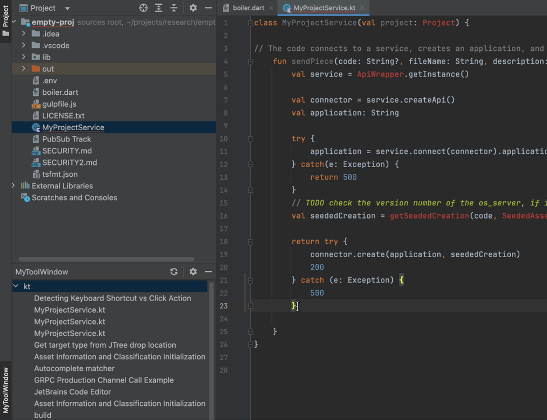This screenshot has height=420, width=547.
Task: Expand the .vscode folder
Action: tap(24, 45)
